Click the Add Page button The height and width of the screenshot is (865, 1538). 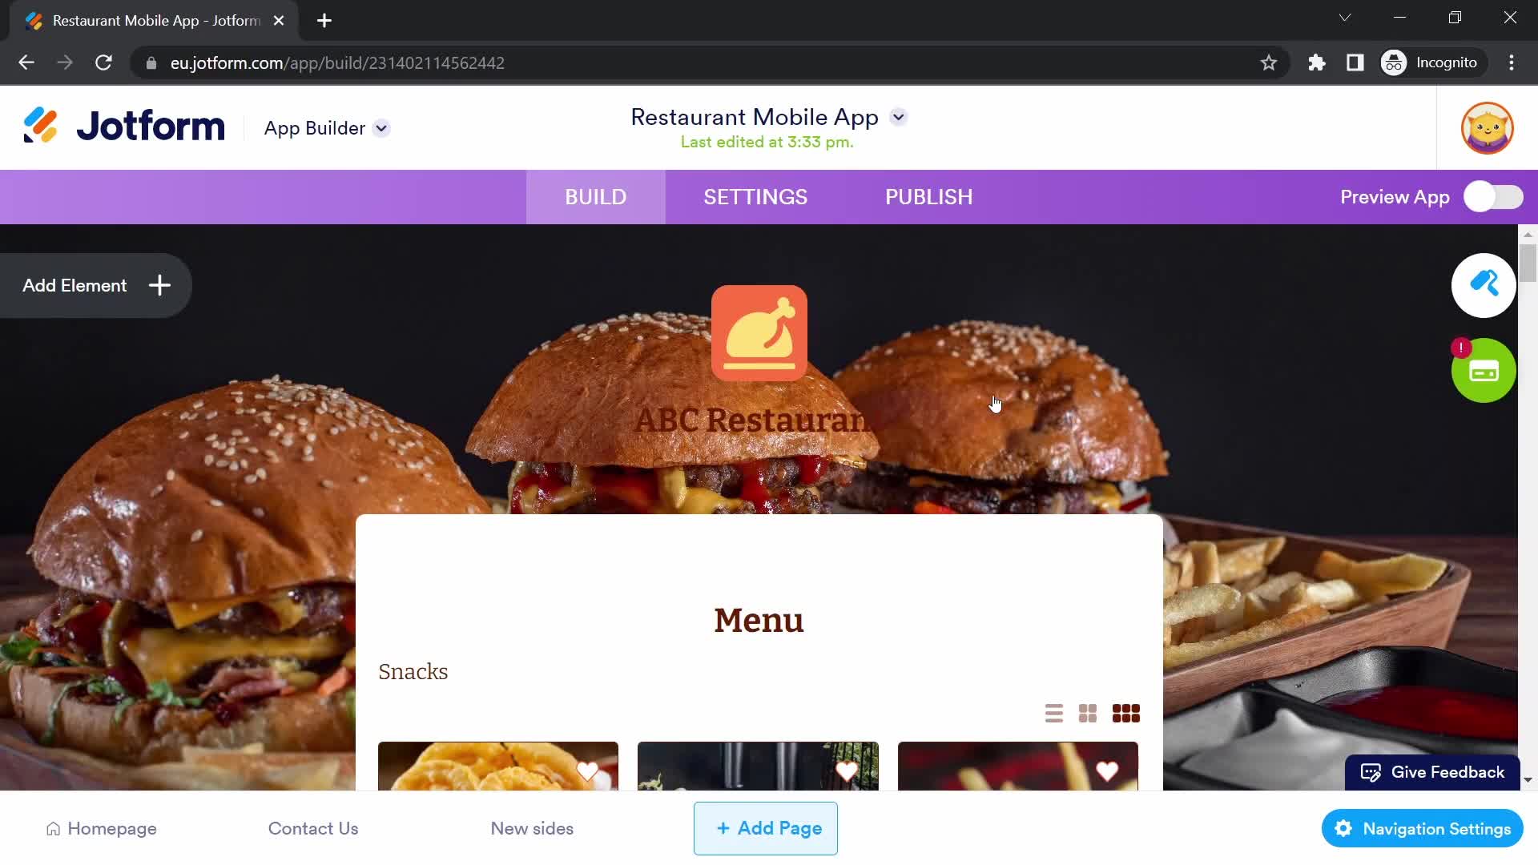tap(766, 828)
